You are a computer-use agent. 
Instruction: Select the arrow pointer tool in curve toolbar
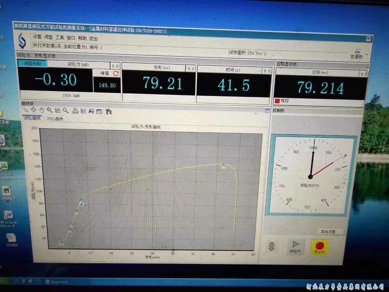tap(26, 110)
